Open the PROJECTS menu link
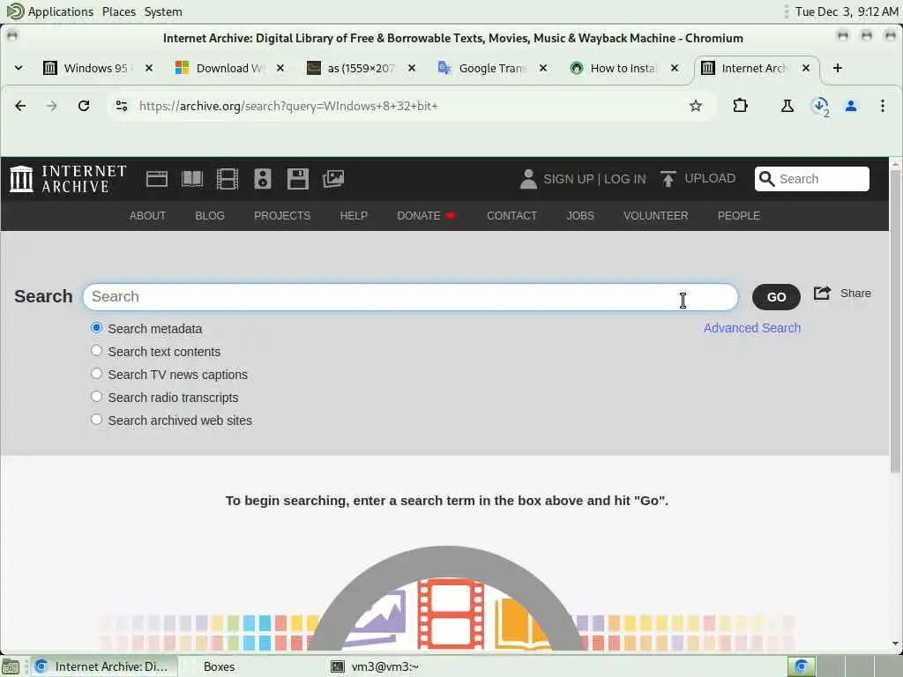Viewport: 903px width, 677px height. pyautogui.click(x=282, y=216)
